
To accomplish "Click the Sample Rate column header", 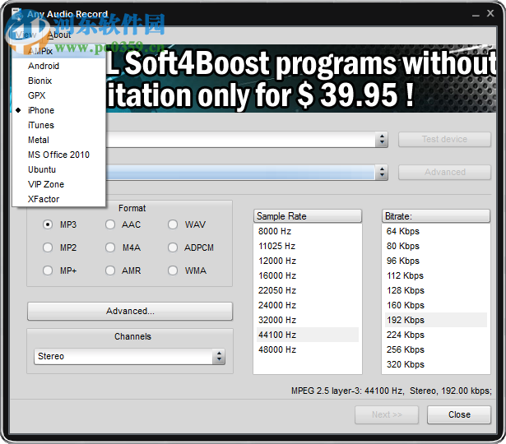I will click(308, 216).
